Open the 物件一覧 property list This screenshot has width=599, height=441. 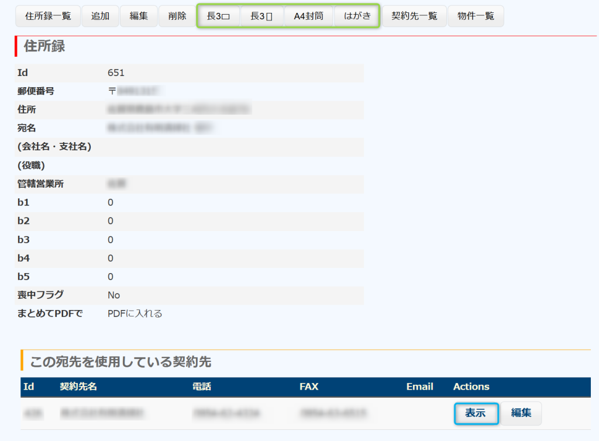[x=476, y=16]
